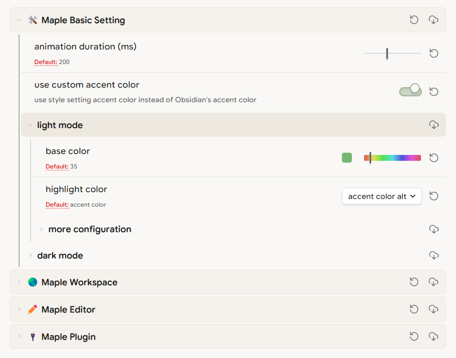Click the Maple Plugin heading
Viewport: 456px width, 358px height.
(x=68, y=337)
